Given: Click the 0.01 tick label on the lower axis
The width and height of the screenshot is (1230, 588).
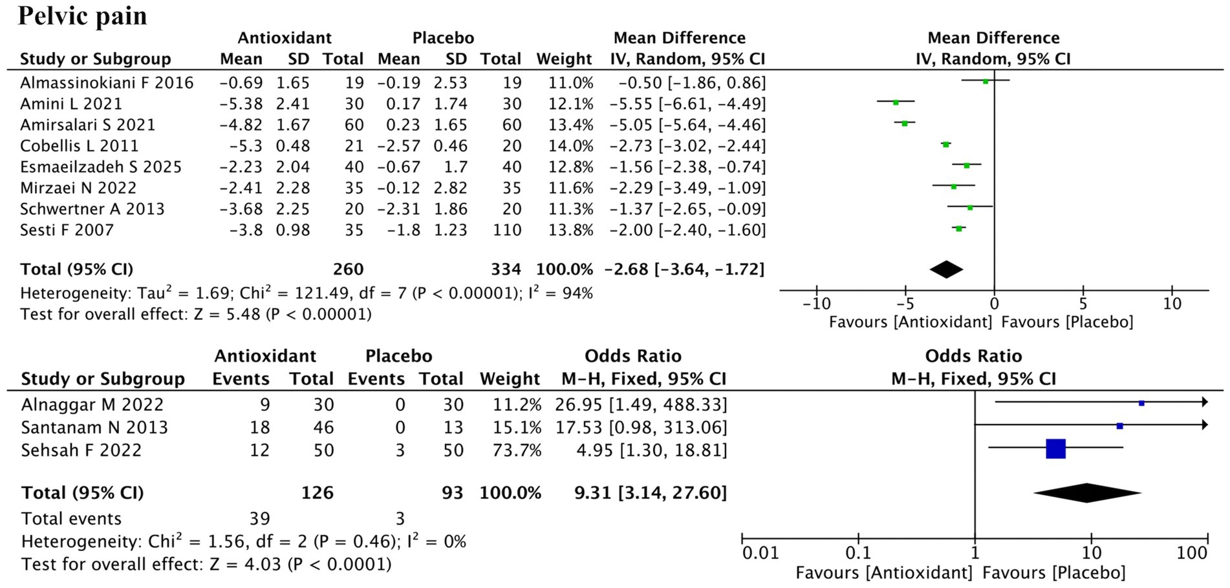Looking at the screenshot, I should coord(761,553).
